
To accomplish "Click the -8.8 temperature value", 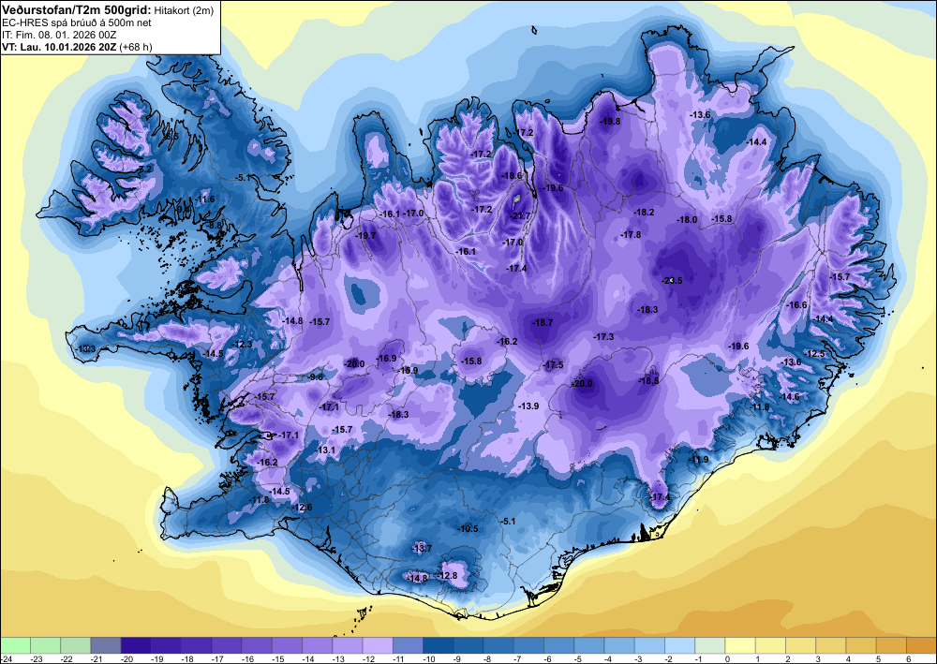I will coord(214,225).
